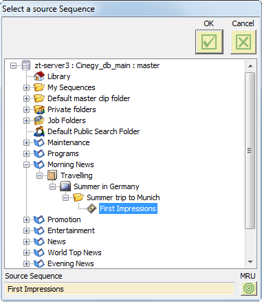The width and height of the screenshot is (262, 302).
Task: Click the Library house icon
Action: 39,76
